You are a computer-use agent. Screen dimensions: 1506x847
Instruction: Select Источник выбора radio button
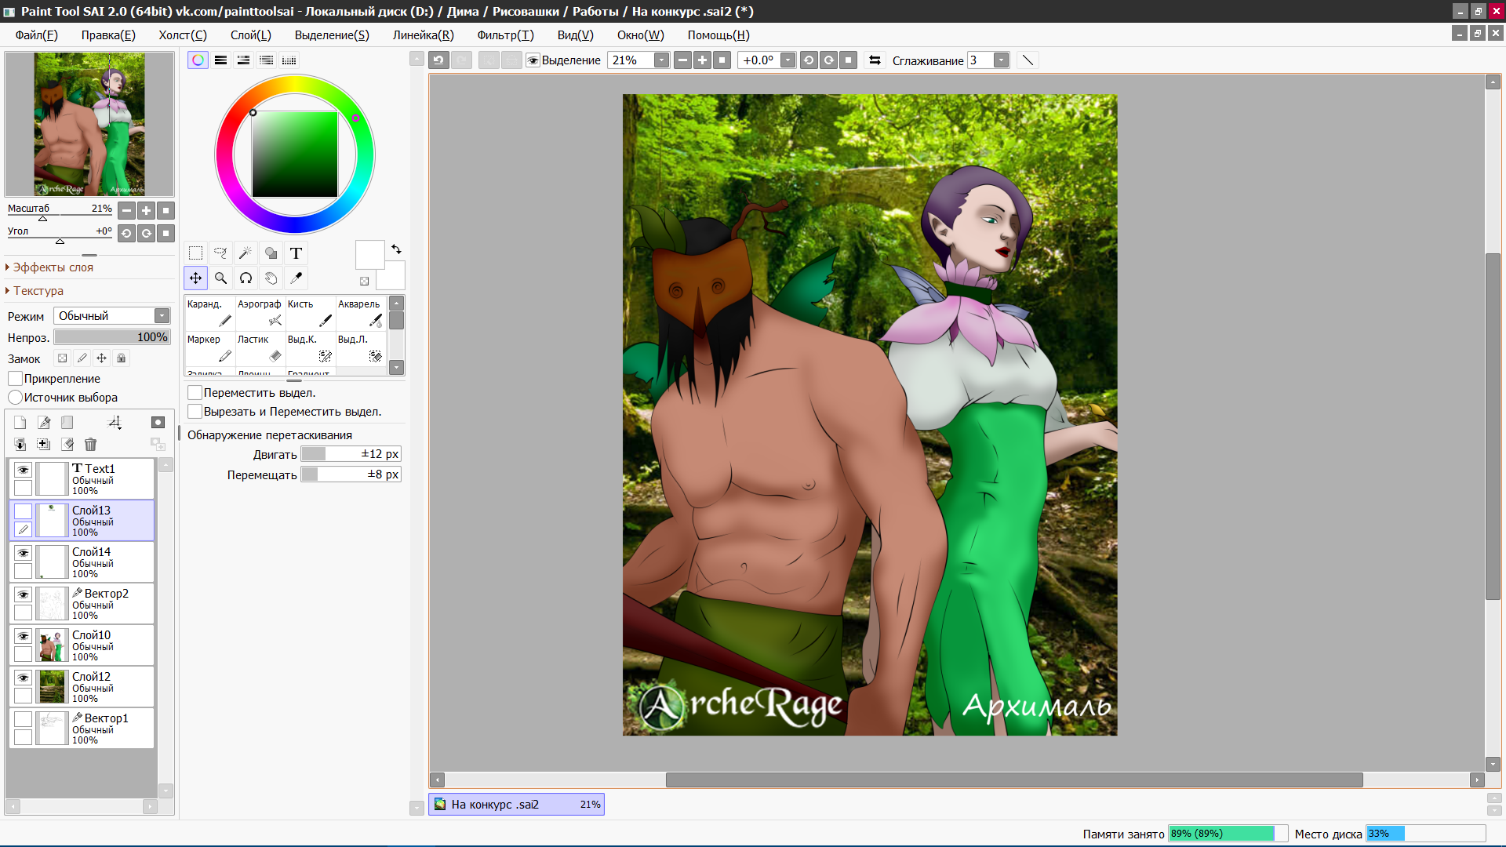tap(16, 398)
